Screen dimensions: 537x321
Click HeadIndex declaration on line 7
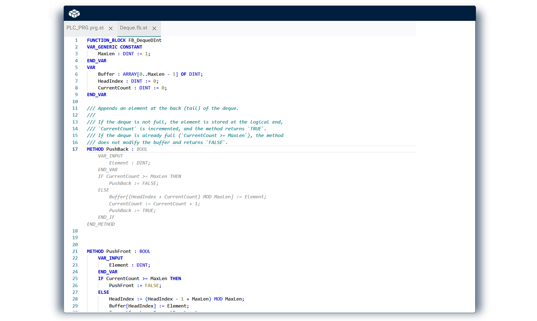110,81
